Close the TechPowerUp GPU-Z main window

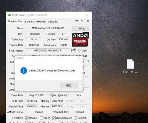click(87, 15)
